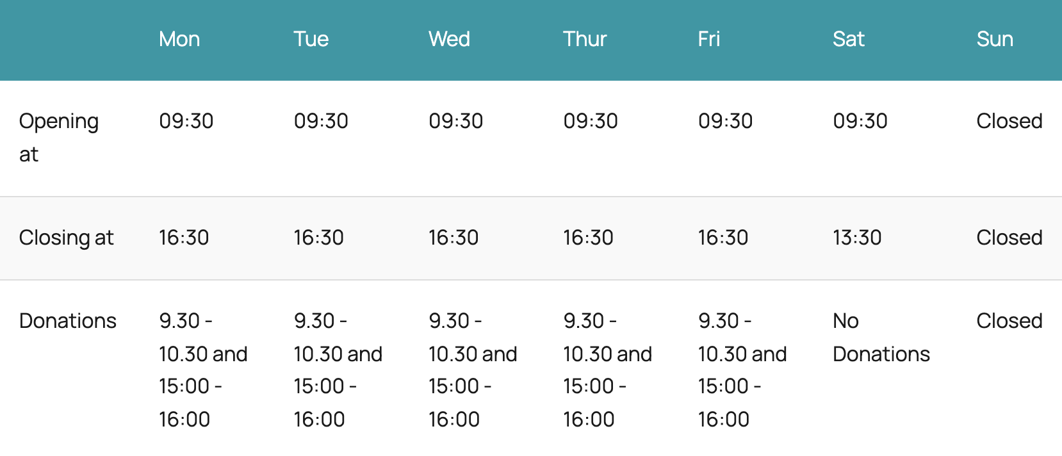The image size is (1062, 456).
Task: Click the Fri column header
Action: [x=709, y=39]
